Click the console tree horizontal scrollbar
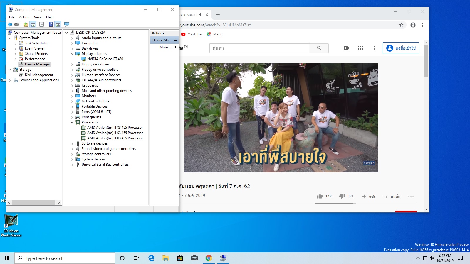This screenshot has width=470, height=264. point(33,202)
